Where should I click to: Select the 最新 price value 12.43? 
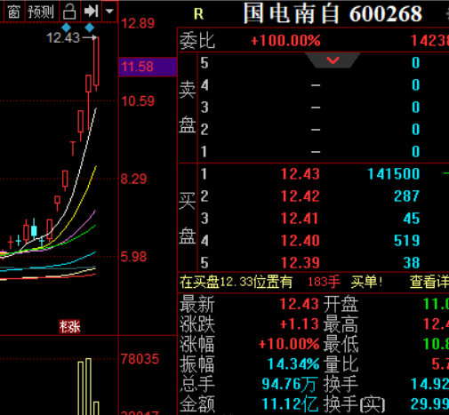(x=300, y=304)
